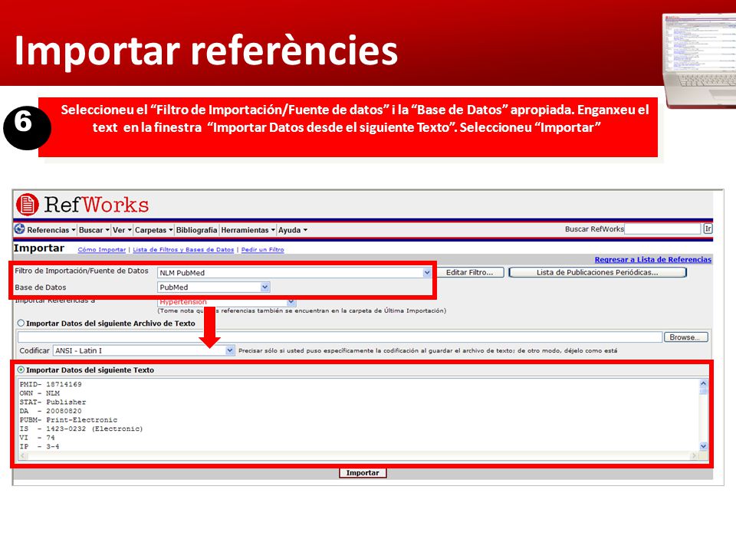Viewport: 736px width, 552px height.
Task: Click the text area horizontal scrollbar
Action: (358, 455)
